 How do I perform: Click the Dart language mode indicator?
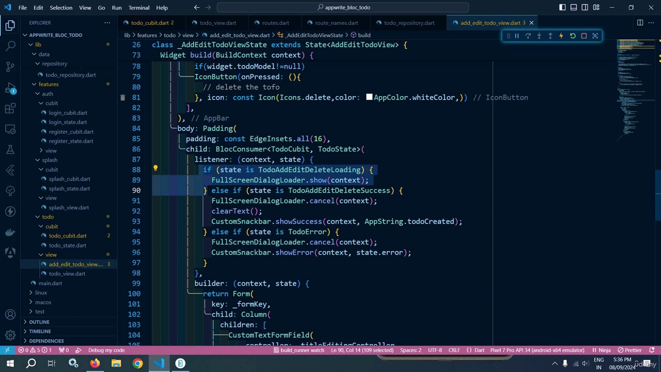(475, 350)
